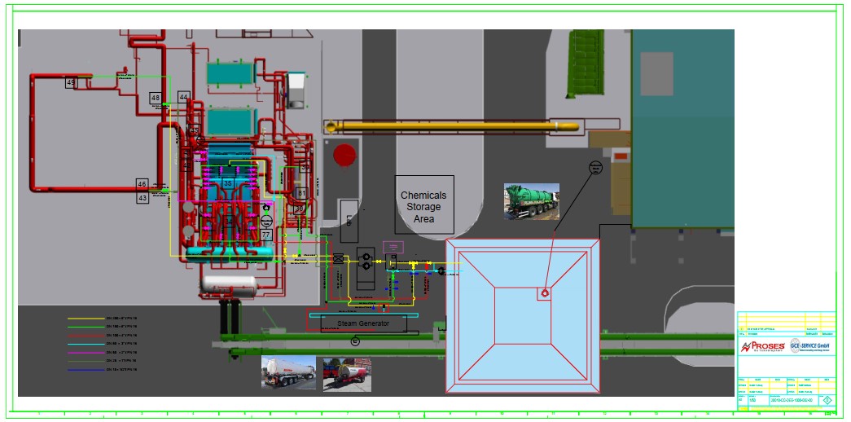The image size is (851, 422).
Task: Click the PROSES logo in title block
Action: [763, 347]
